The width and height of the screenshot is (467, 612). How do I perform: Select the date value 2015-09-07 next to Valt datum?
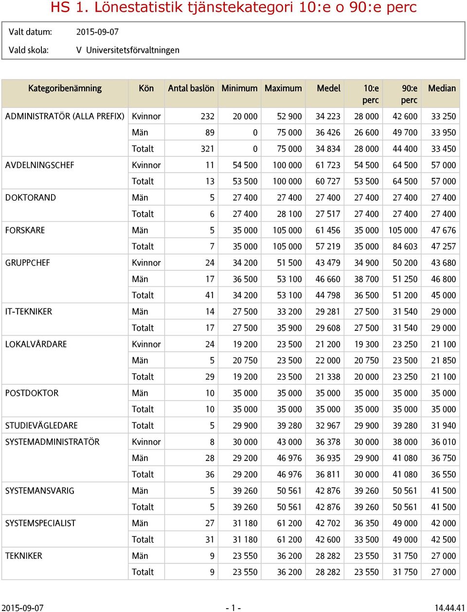(x=97, y=32)
